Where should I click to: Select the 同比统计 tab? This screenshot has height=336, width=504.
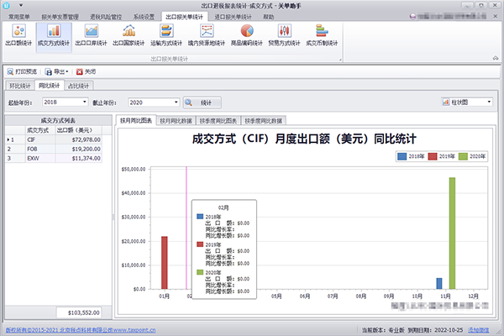point(50,86)
